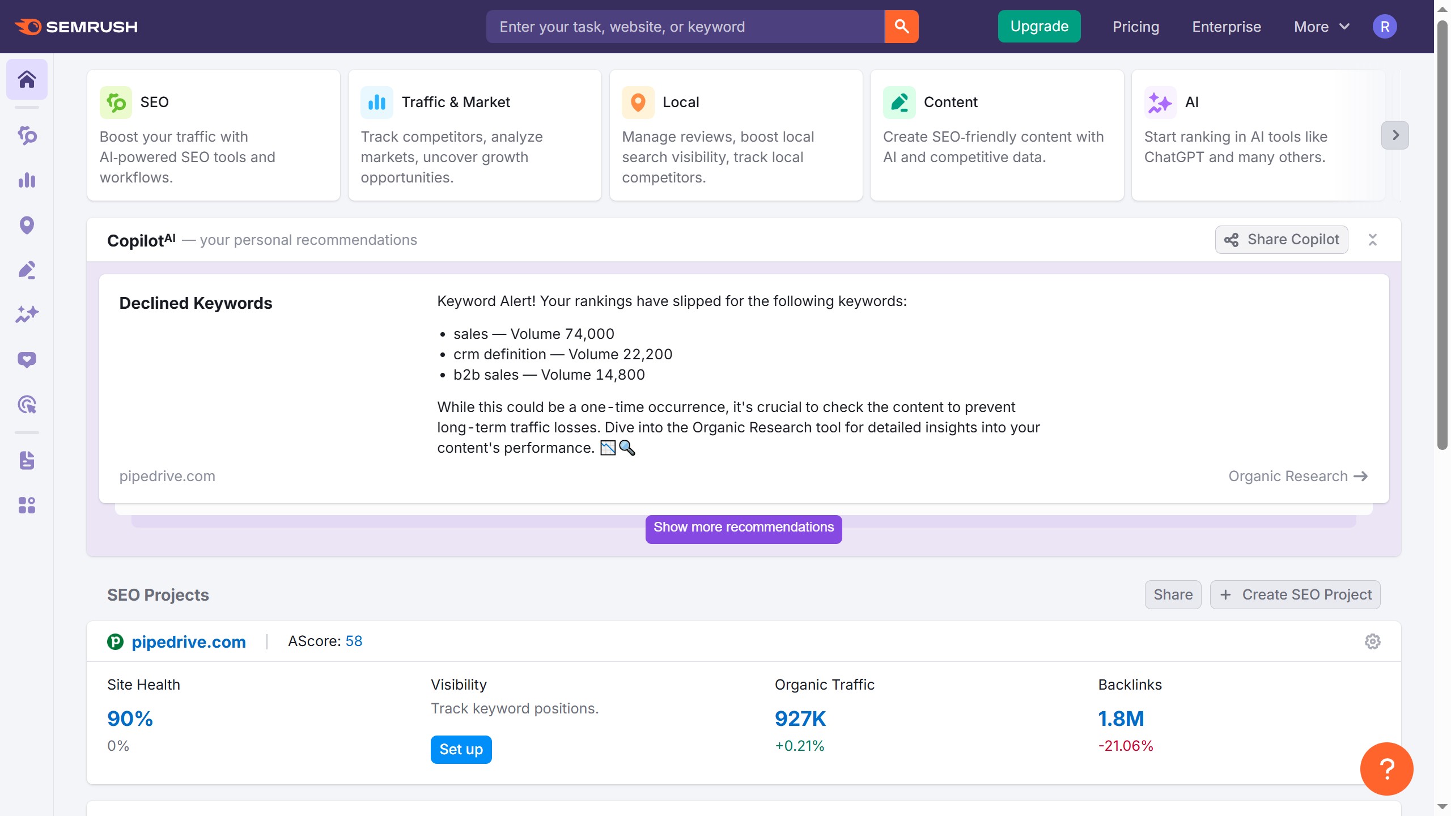This screenshot has height=816, width=1451.
Task: Open the SEO toolkit card title
Action: tap(154, 103)
